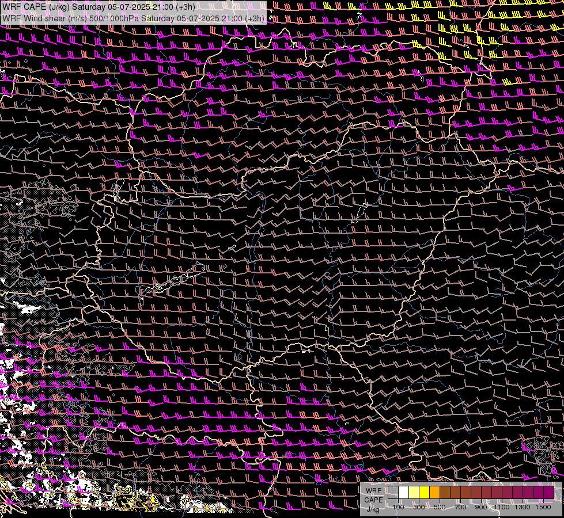
Task: Click the legend value '700'
Action: (x=460, y=507)
